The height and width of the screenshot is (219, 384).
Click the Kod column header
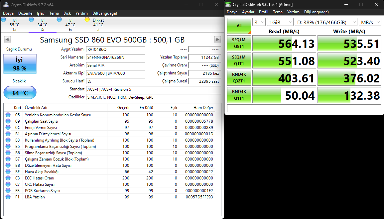pyautogui.click(x=17, y=108)
